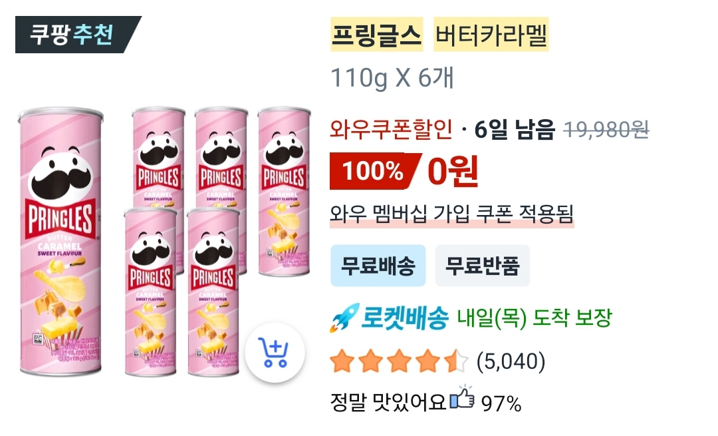718x436 pixels.
Task: Tap the 무료배송 free shipping tag
Action: (378, 266)
